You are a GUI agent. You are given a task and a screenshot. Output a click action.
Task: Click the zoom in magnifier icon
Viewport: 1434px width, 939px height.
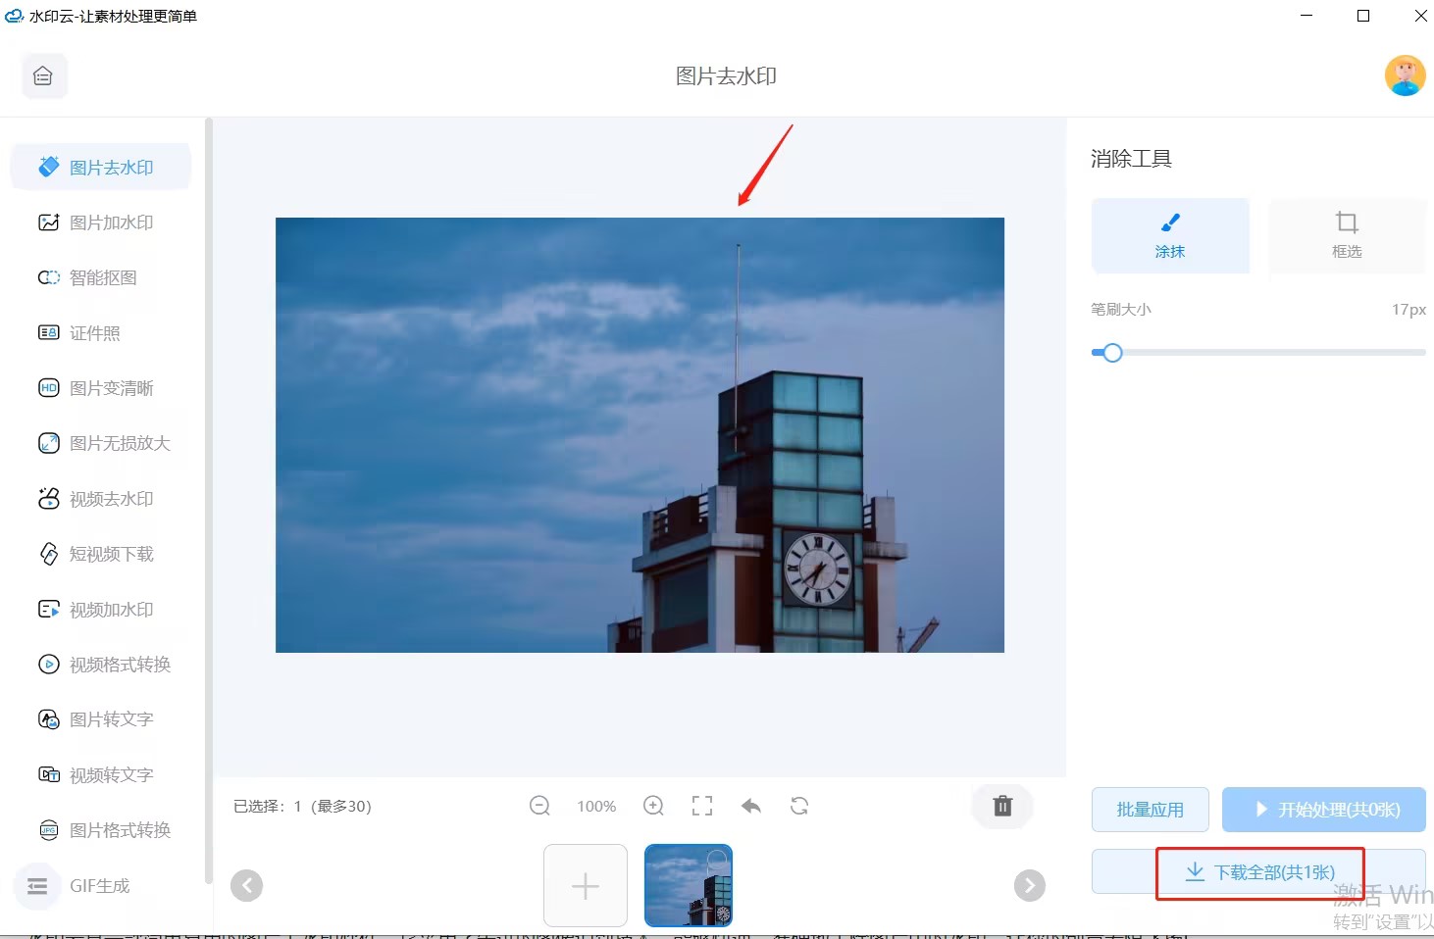(x=653, y=806)
